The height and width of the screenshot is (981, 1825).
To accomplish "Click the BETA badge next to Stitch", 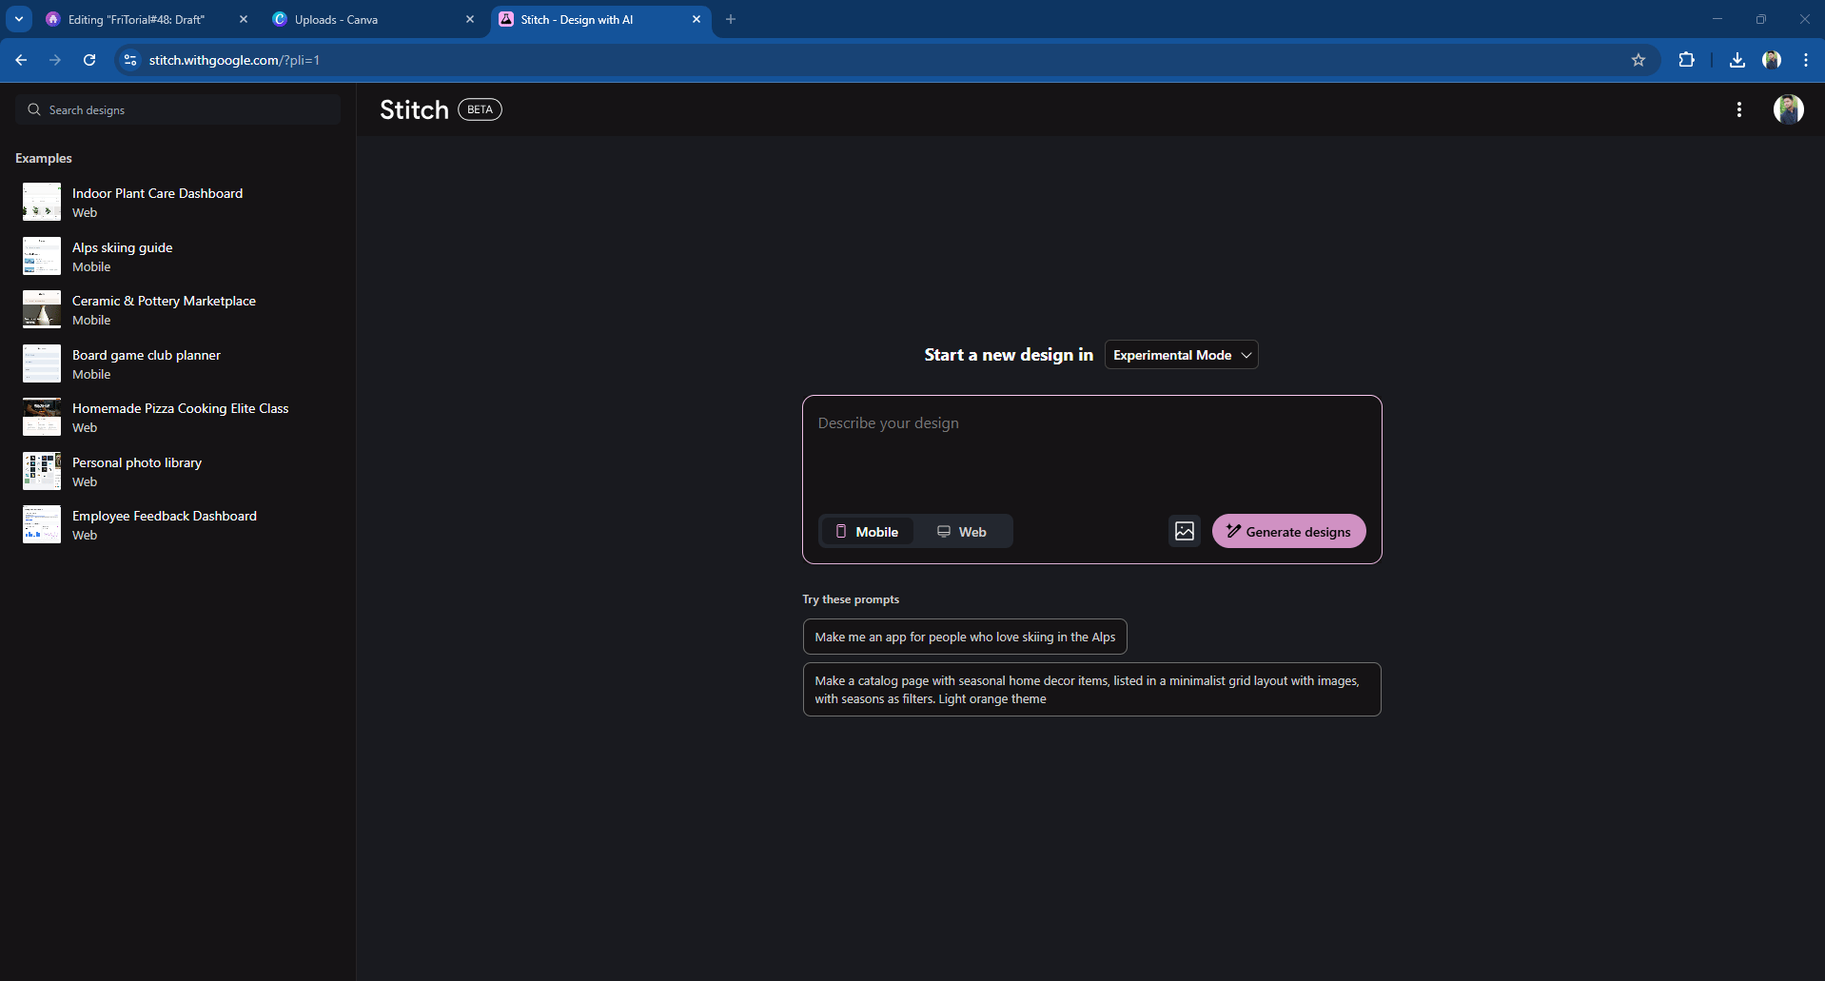I will click(x=481, y=109).
